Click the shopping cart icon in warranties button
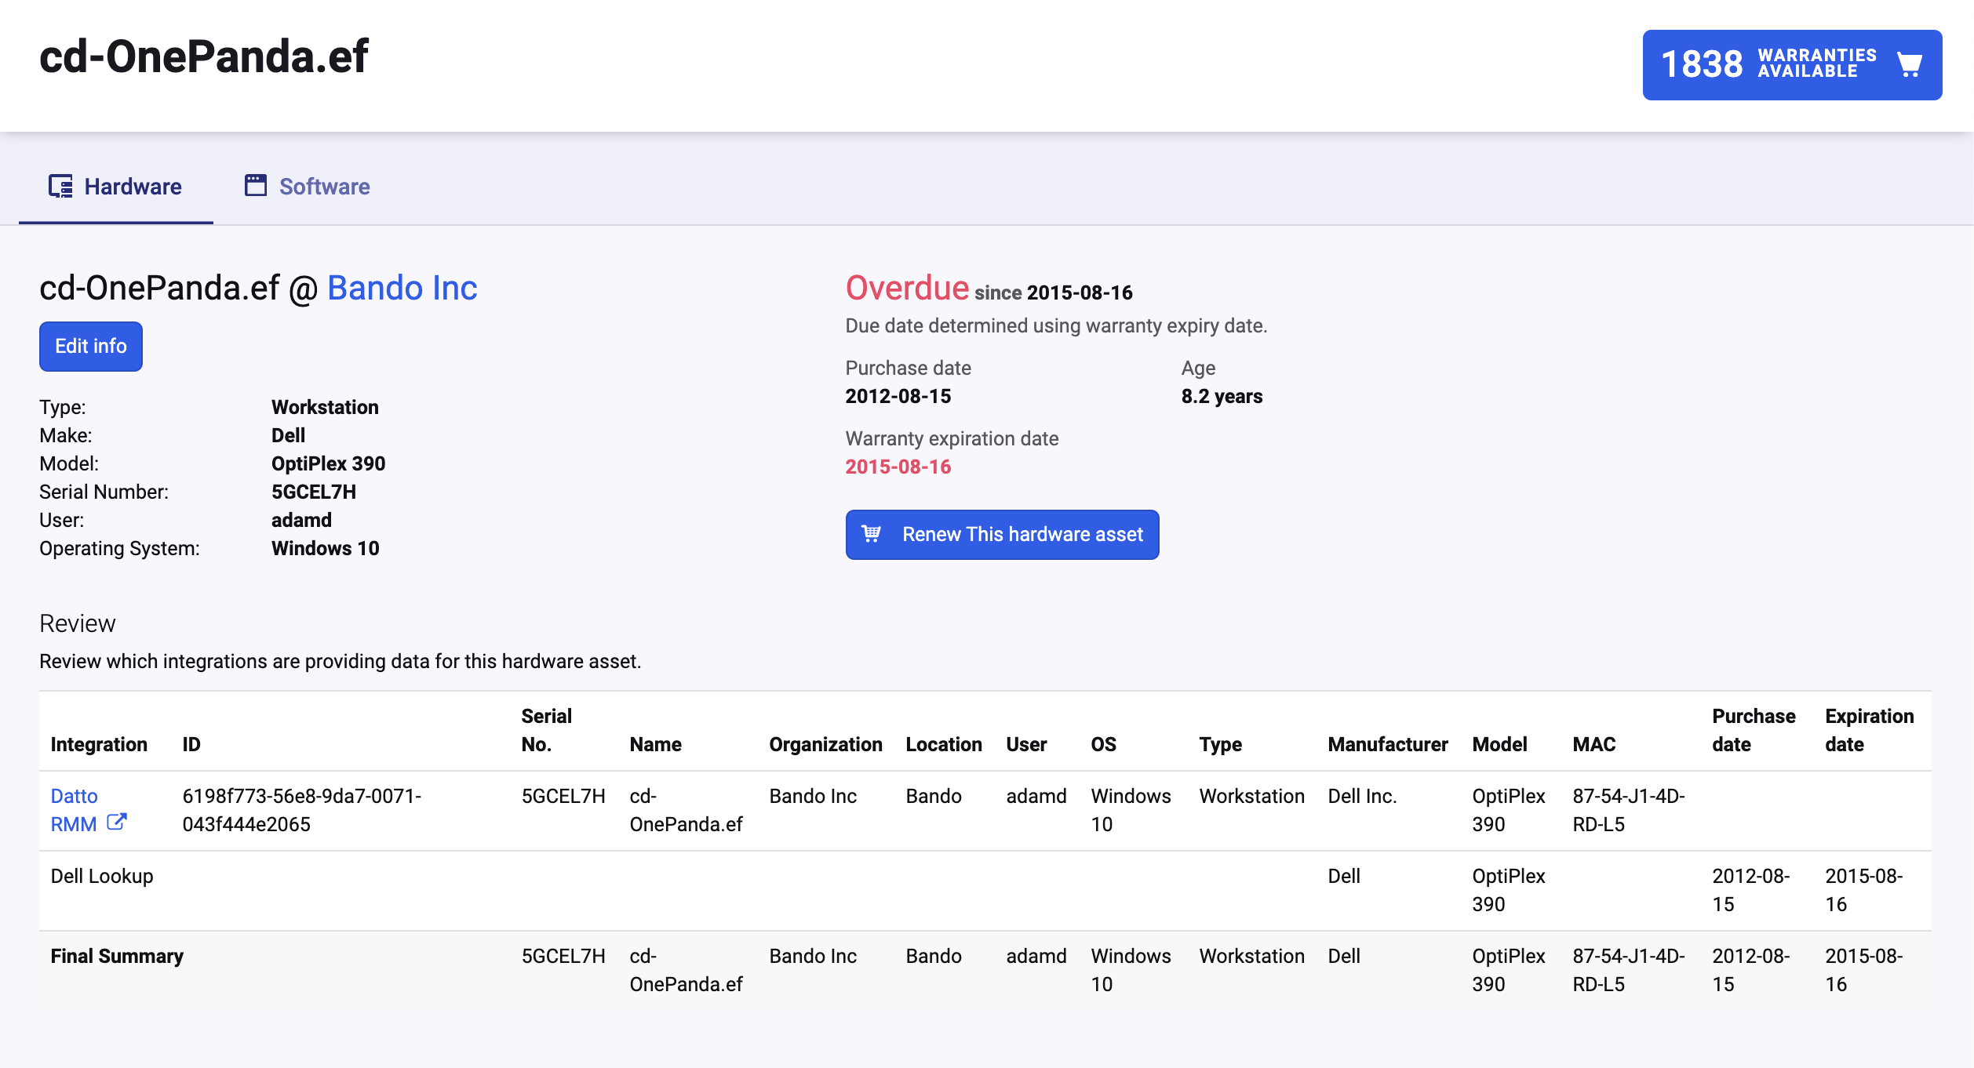The width and height of the screenshot is (1974, 1068). pos(1909,64)
